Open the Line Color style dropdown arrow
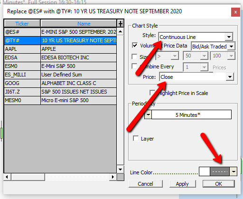The width and height of the screenshot is (243, 199). (234, 171)
